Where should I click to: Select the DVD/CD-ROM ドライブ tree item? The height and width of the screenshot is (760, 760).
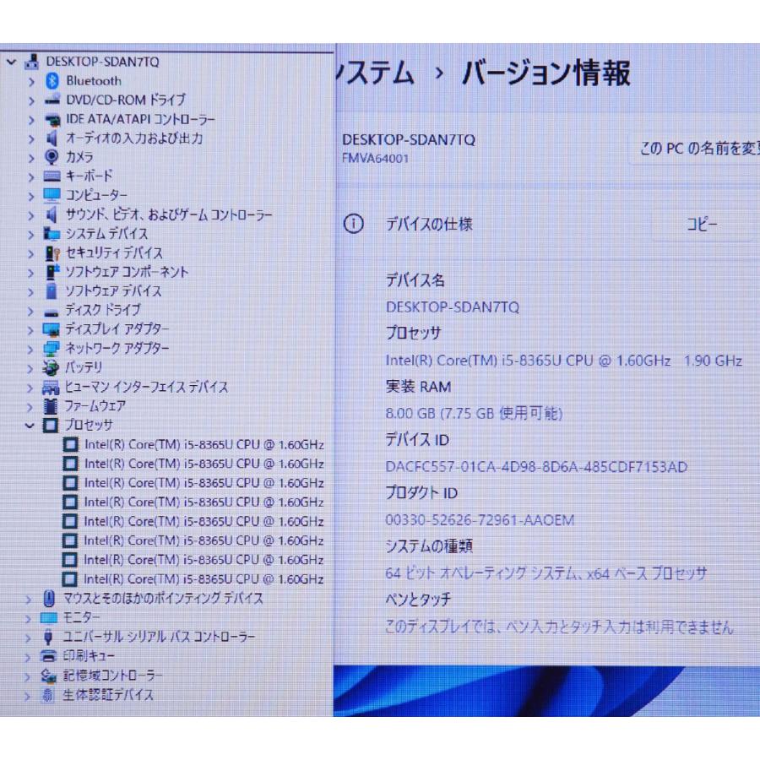coord(125,100)
